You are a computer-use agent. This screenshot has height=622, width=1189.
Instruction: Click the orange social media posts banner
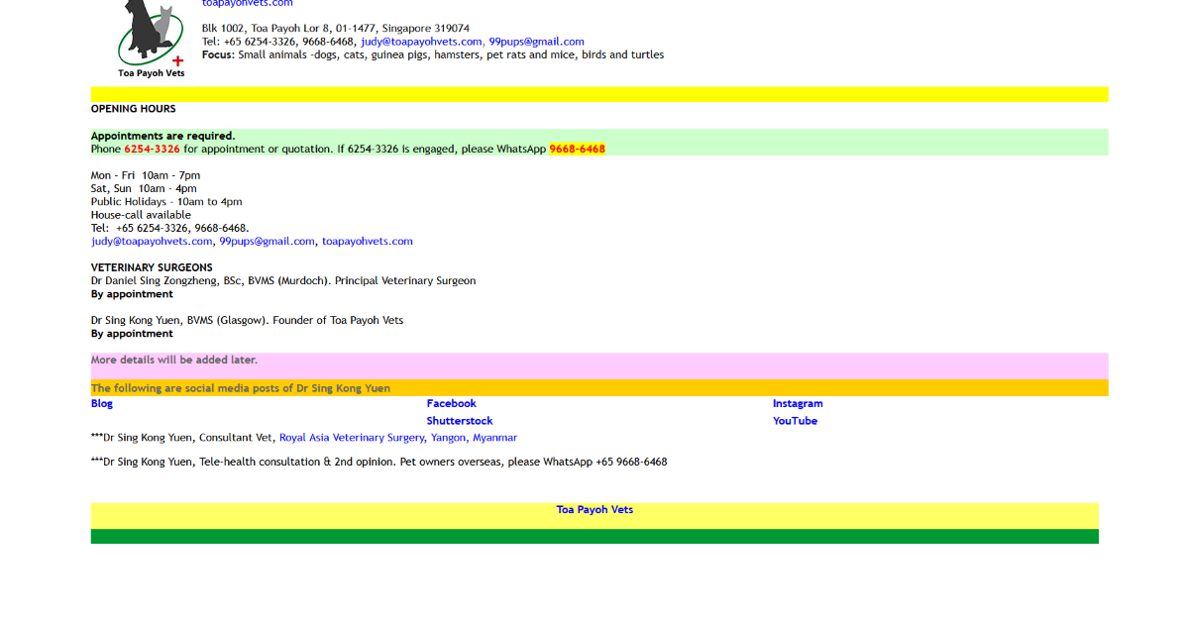pyautogui.click(x=599, y=387)
